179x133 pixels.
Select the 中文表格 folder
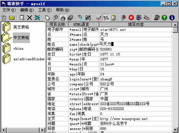pos(21,38)
